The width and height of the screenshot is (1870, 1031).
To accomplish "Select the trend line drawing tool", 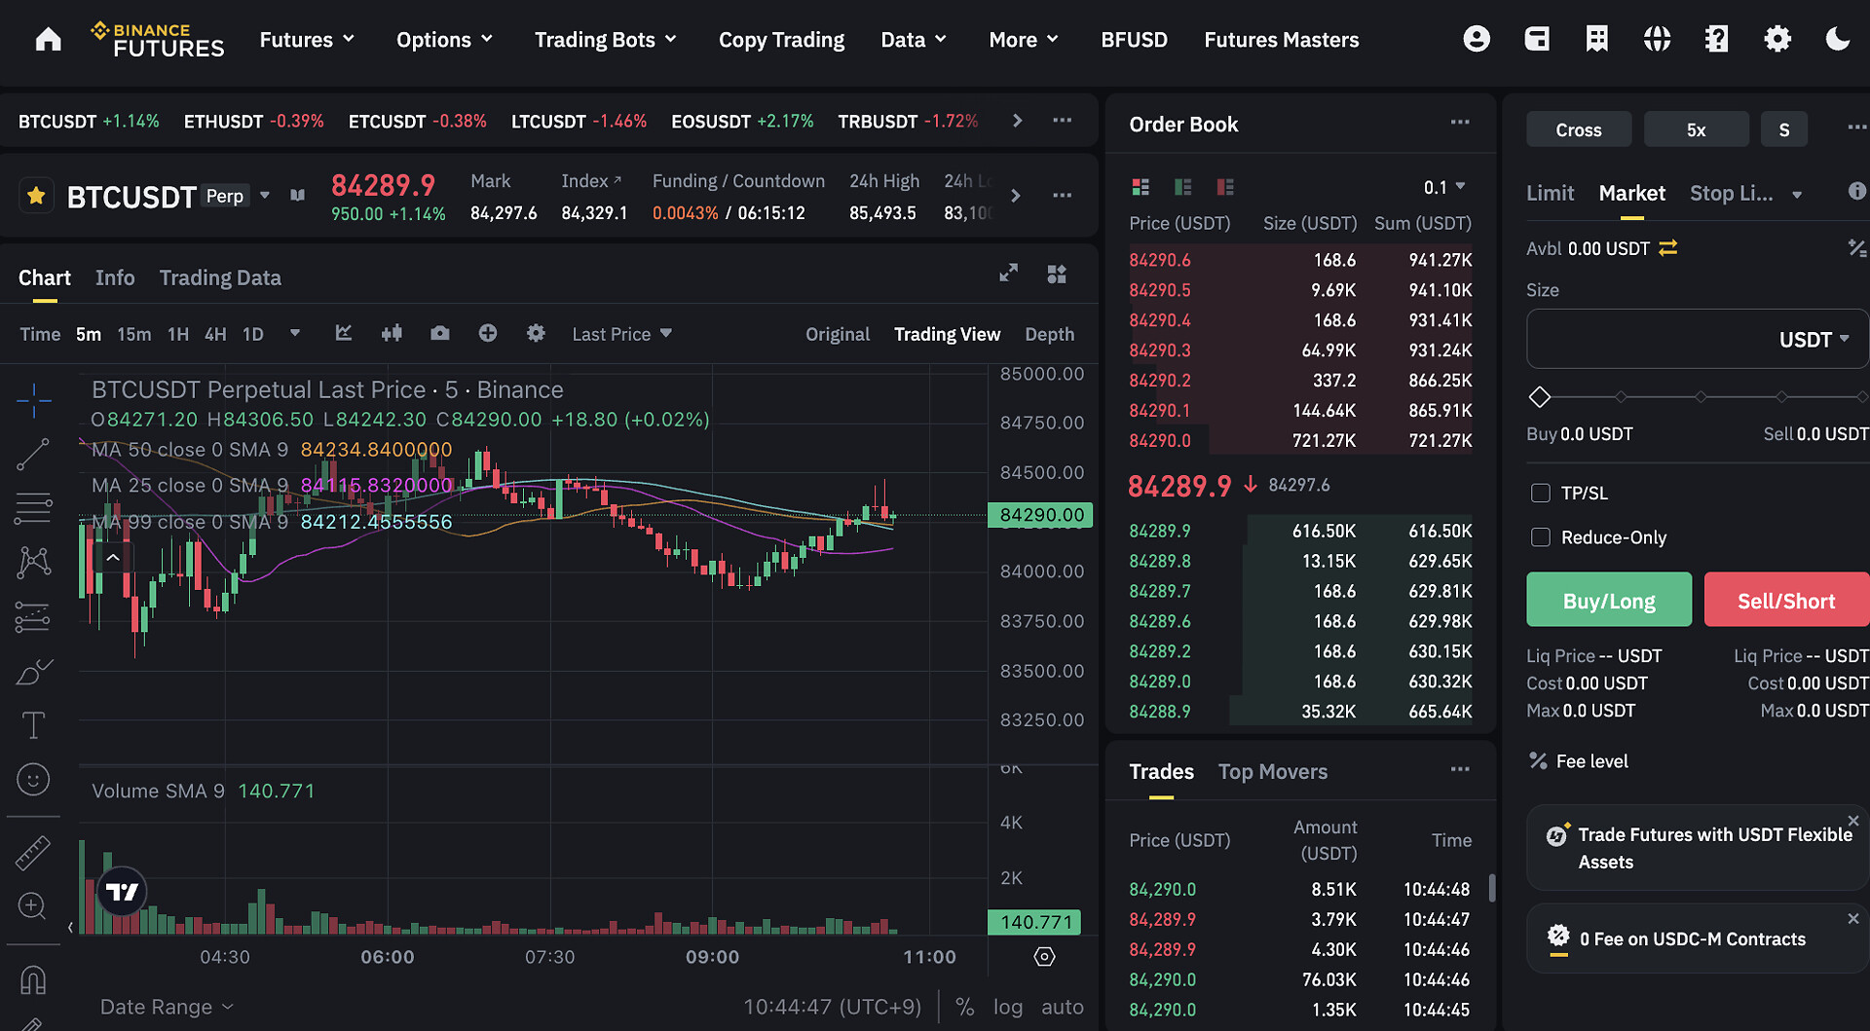I will (x=33, y=454).
